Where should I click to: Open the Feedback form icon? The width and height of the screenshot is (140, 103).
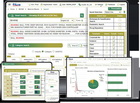point(106,4)
